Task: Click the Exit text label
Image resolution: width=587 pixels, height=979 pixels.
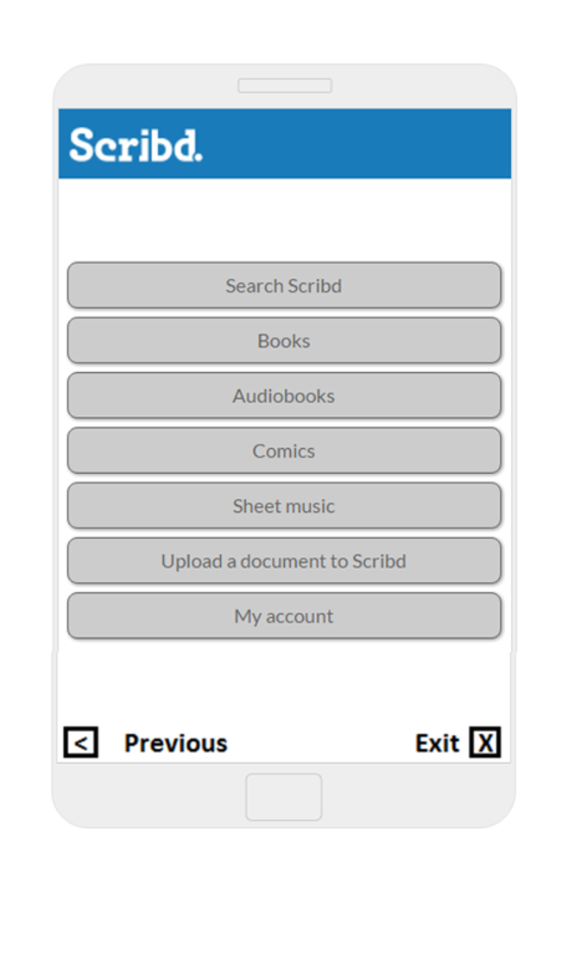Action: [437, 743]
